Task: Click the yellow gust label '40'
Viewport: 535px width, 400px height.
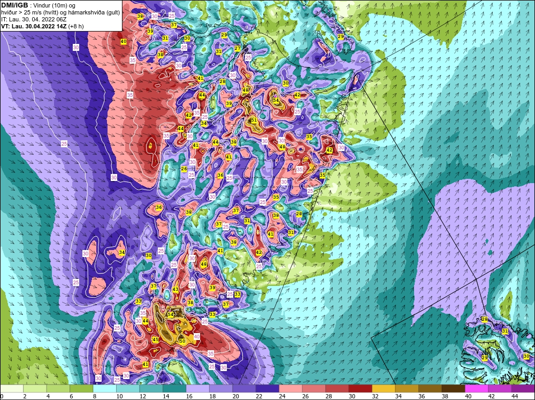Action: 124,41
